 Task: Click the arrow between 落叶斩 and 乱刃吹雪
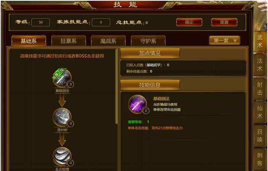coord(62,139)
